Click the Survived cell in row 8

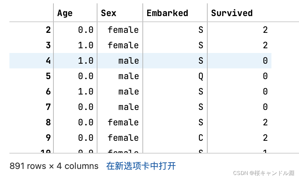click(x=265, y=122)
